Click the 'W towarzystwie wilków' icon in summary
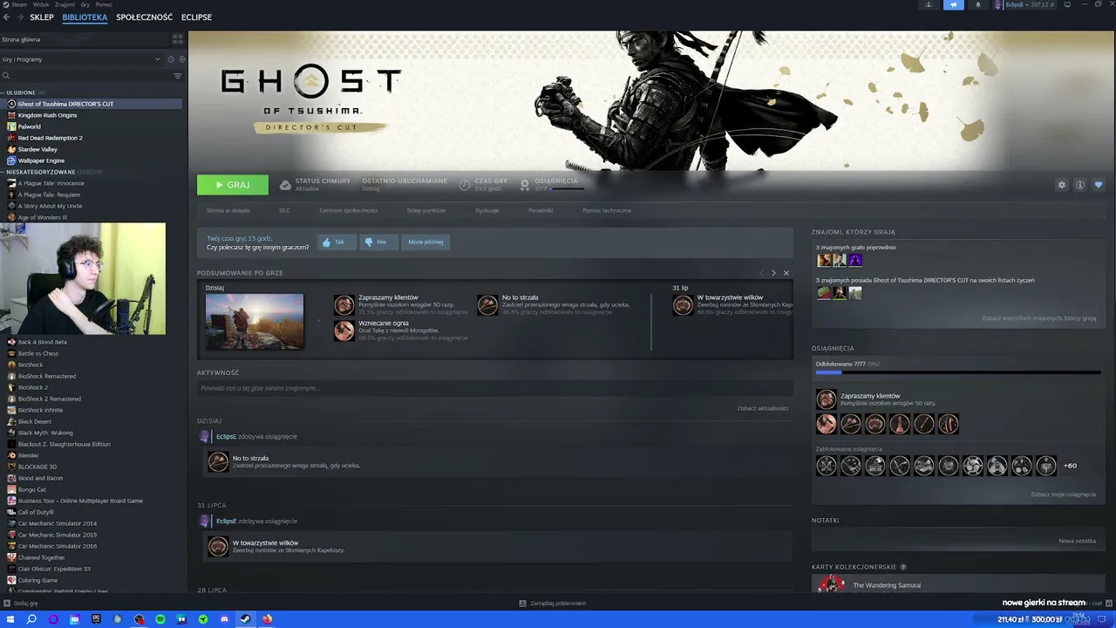The image size is (1116, 628). (x=683, y=304)
